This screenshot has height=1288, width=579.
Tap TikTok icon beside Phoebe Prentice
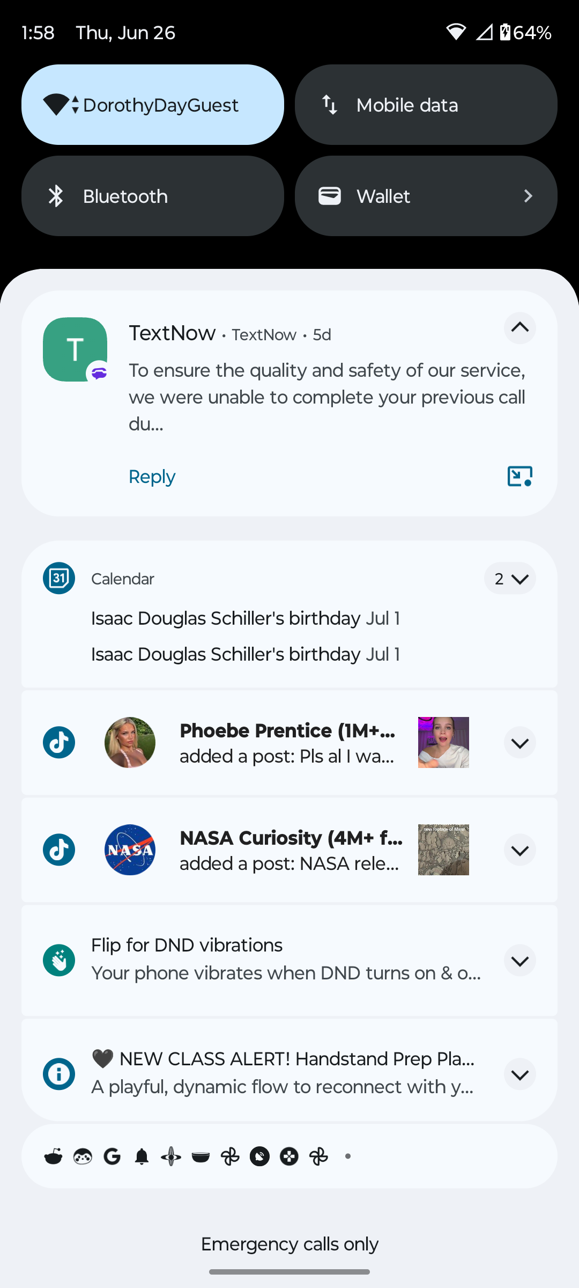(59, 743)
